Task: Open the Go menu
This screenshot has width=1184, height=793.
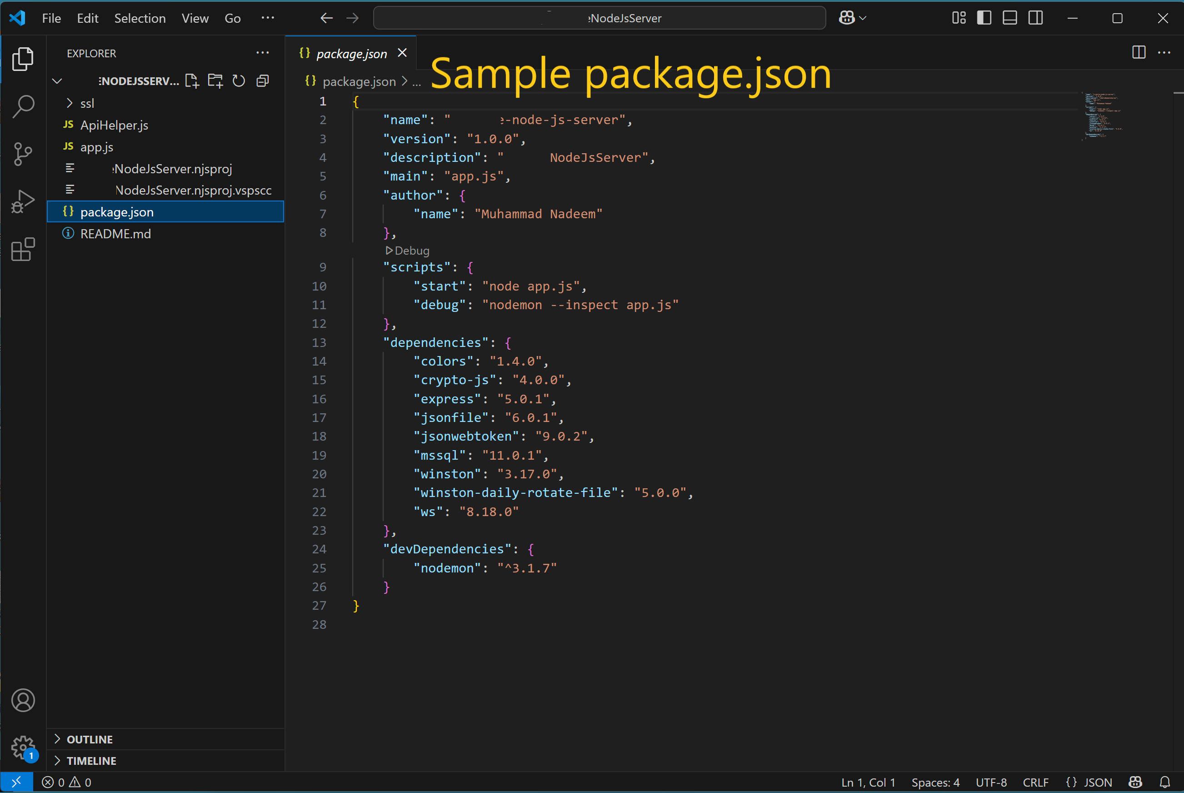Action: pyautogui.click(x=233, y=18)
